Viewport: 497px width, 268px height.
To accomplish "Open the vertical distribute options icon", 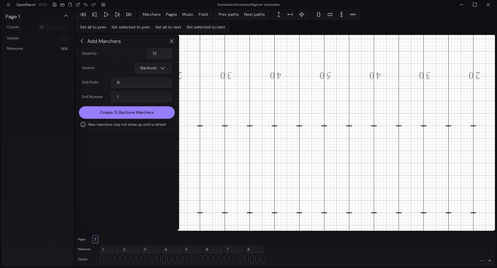I will pyautogui.click(x=318, y=14).
